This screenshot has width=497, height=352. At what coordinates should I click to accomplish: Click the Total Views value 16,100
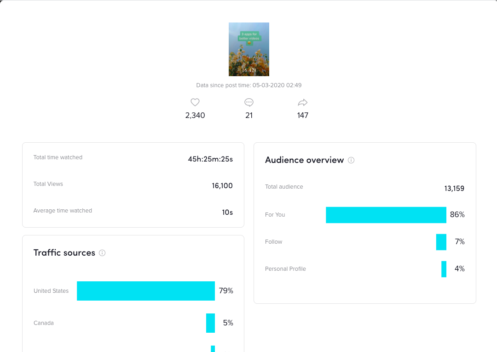coord(222,186)
